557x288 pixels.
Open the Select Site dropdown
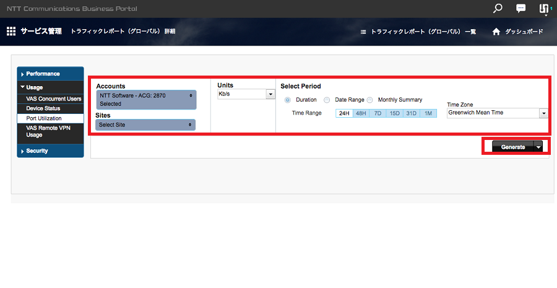click(146, 124)
